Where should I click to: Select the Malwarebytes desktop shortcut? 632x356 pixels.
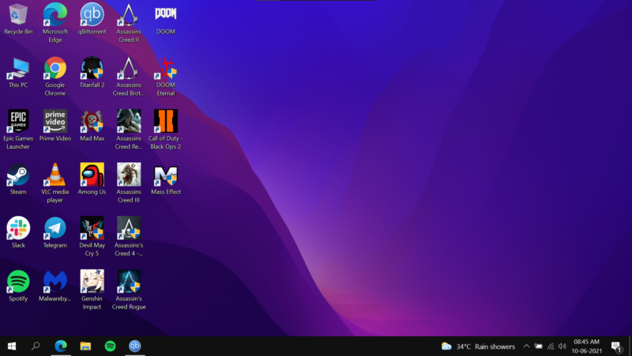click(55, 286)
